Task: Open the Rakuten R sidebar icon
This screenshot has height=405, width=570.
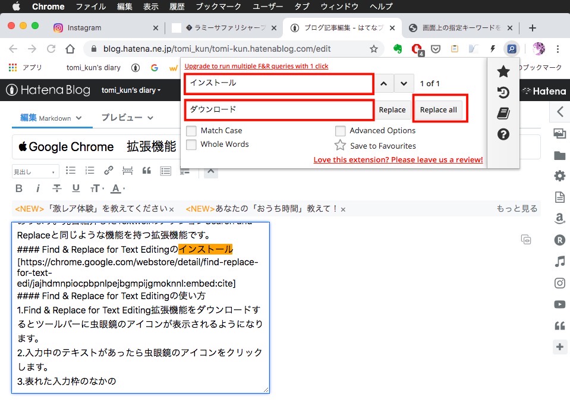Action: 560,240
